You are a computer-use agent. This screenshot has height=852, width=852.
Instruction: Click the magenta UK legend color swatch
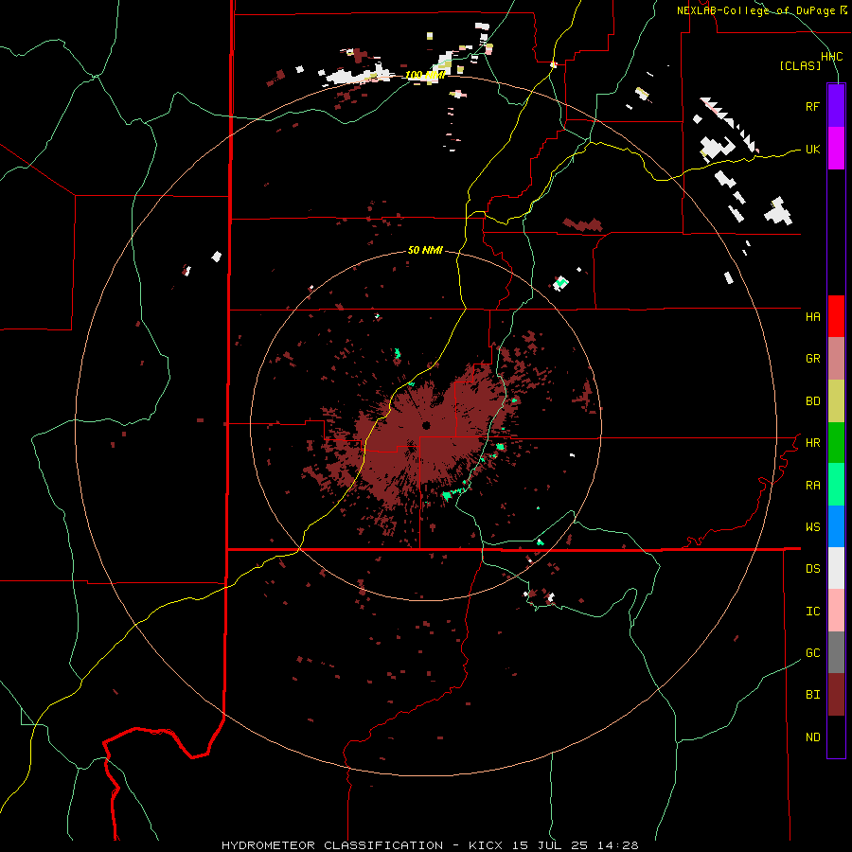pyautogui.click(x=836, y=149)
